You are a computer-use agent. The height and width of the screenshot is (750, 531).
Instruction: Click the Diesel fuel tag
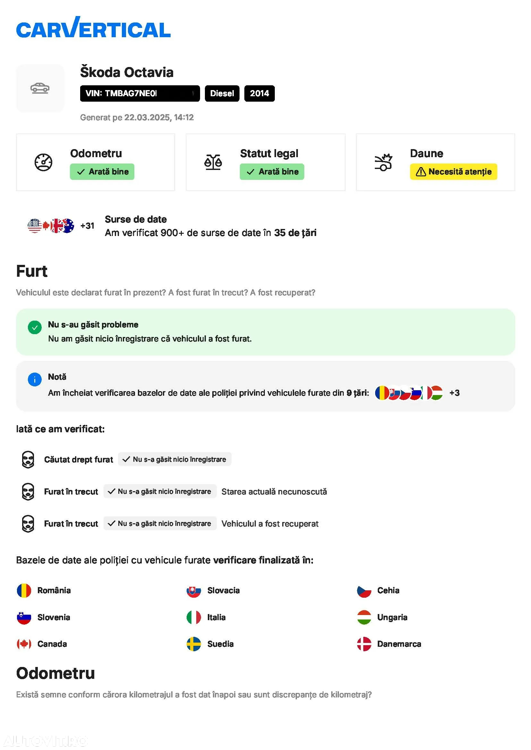pos(222,94)
